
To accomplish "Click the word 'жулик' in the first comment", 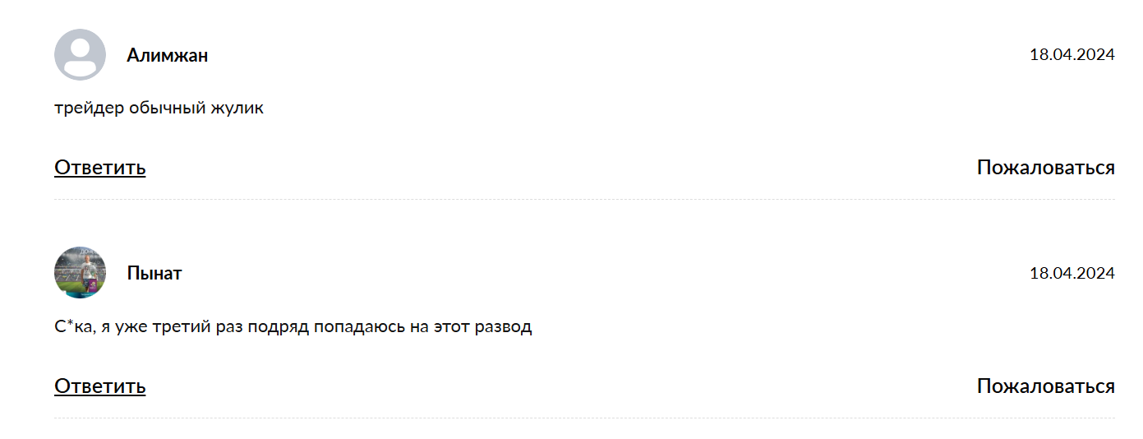I will pos(238,108).
